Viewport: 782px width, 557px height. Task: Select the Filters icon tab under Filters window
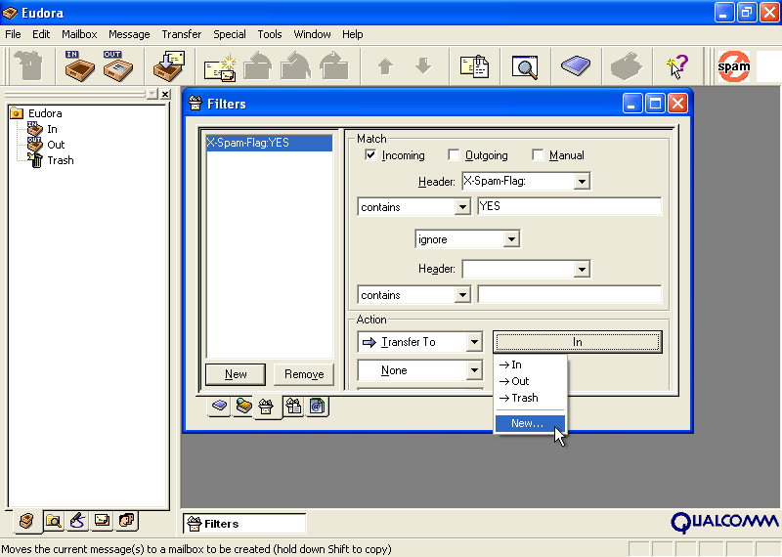266,407
